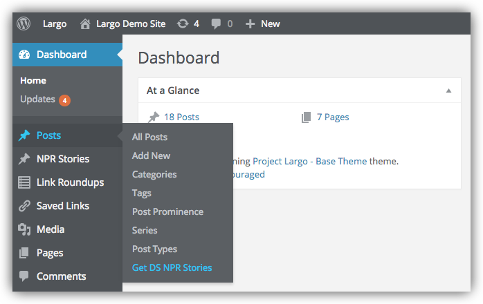Click the Link Roundups list icon
The height and width of the screenshot is (304, 483).
[x=24, y=182]
